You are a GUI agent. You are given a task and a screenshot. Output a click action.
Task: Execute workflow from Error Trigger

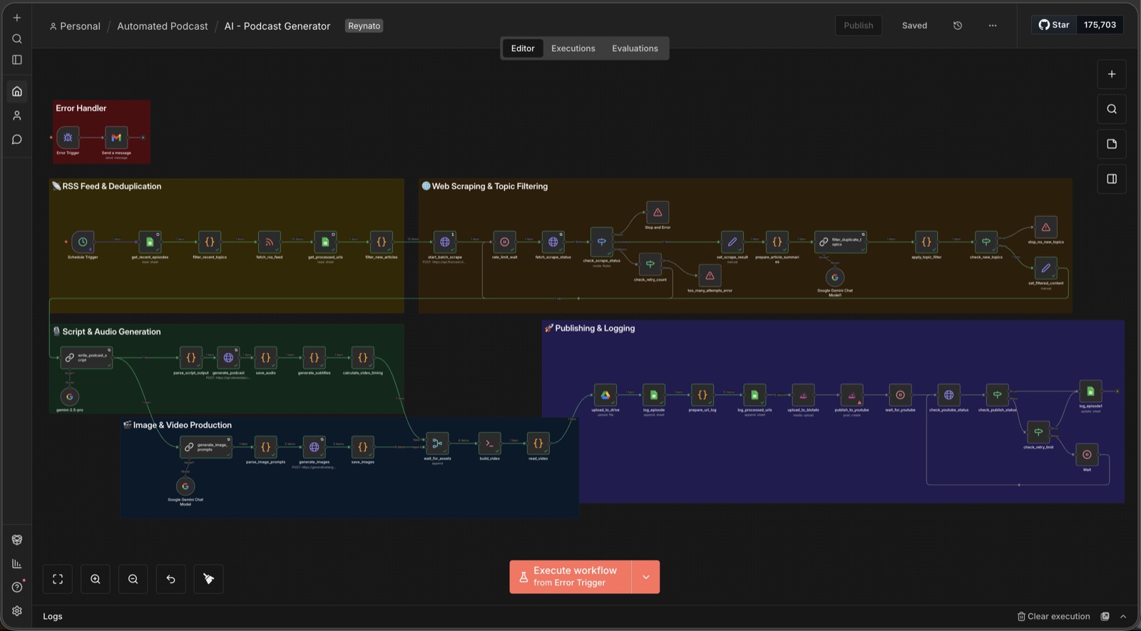click(570, 577)
